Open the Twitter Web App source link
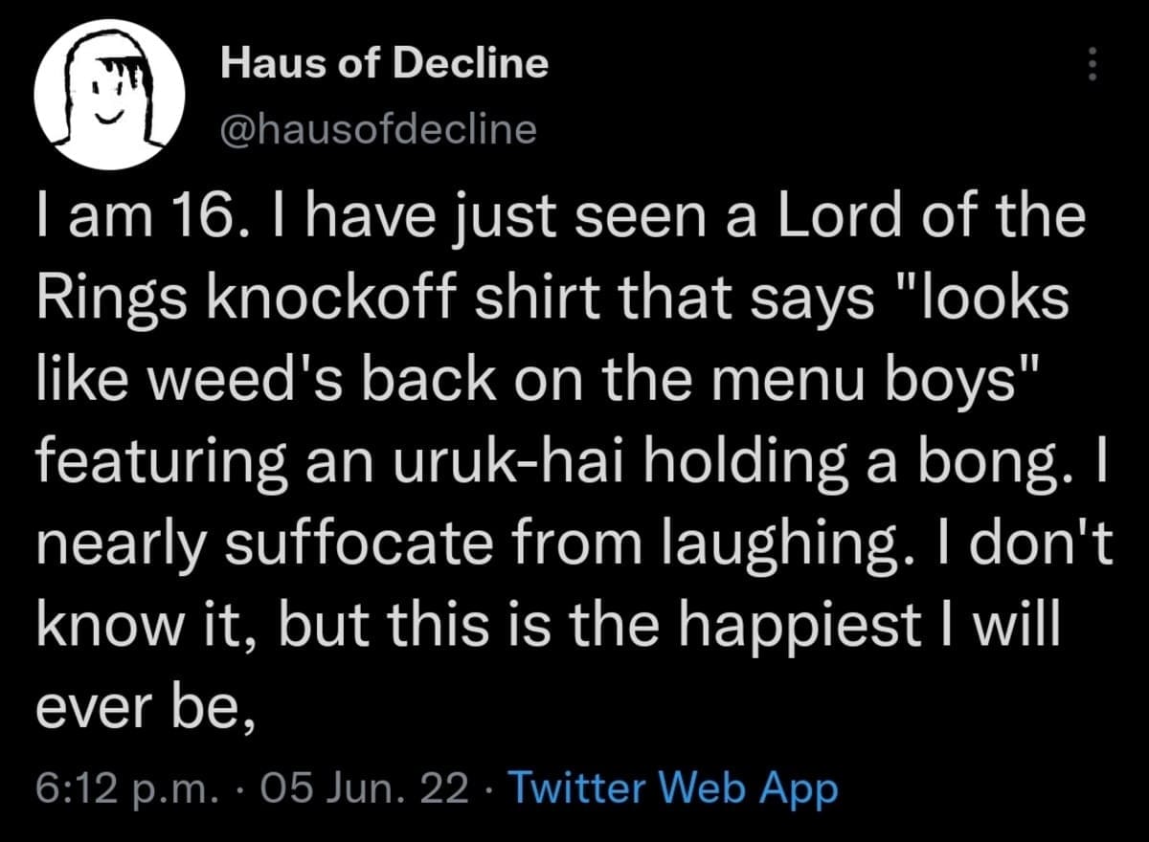Screen dimensions: 1149x842 [x=671, y=788]
